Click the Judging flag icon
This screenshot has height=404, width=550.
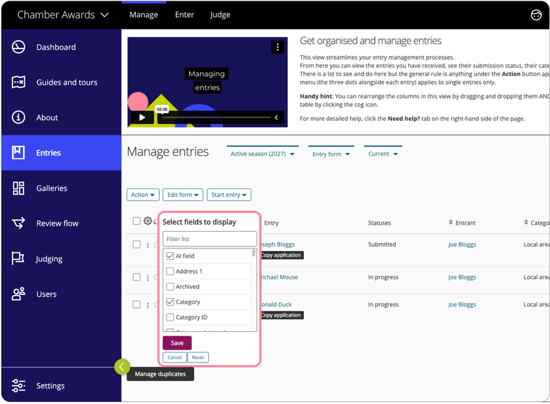click(x=18, y=259)
